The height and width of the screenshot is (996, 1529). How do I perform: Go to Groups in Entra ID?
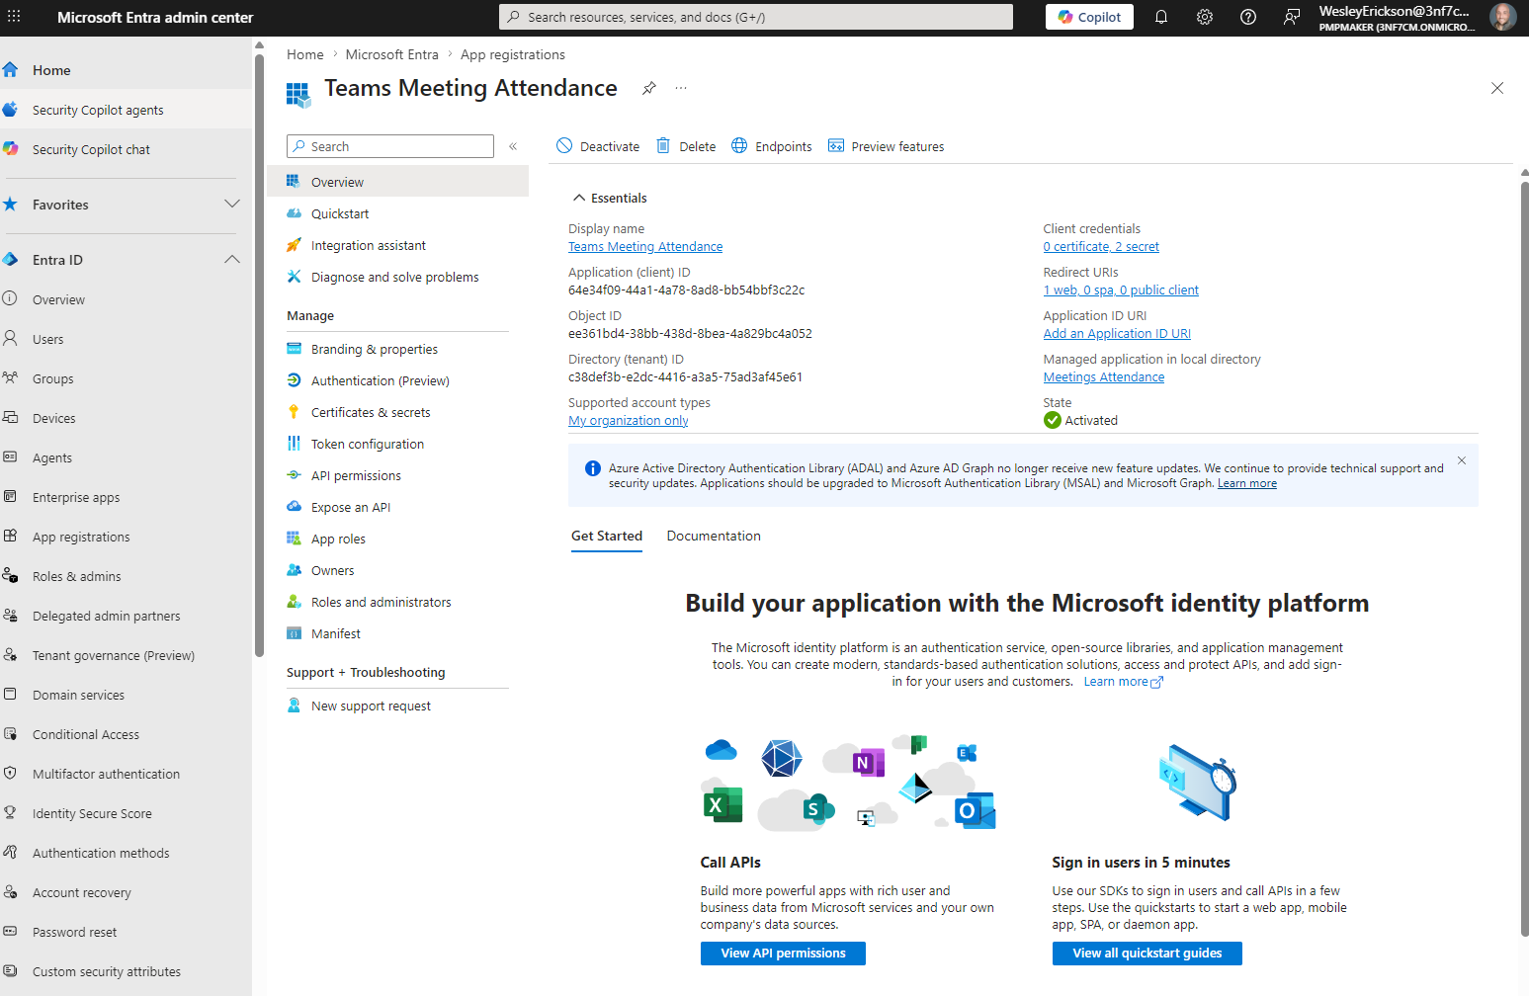tap(126, 378)
